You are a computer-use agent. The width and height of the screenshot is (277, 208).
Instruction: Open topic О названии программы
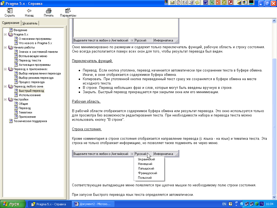(35, 39)
